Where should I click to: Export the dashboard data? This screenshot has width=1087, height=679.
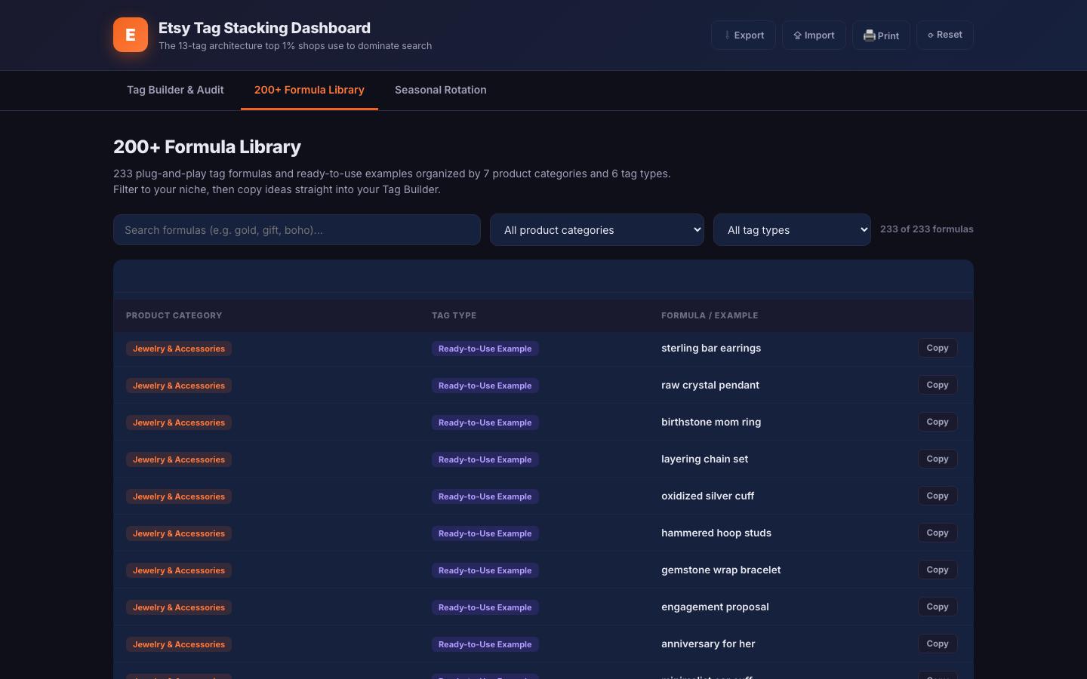[x=744, y=35]
